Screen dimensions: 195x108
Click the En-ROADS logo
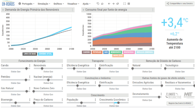(x=8, y=3)
